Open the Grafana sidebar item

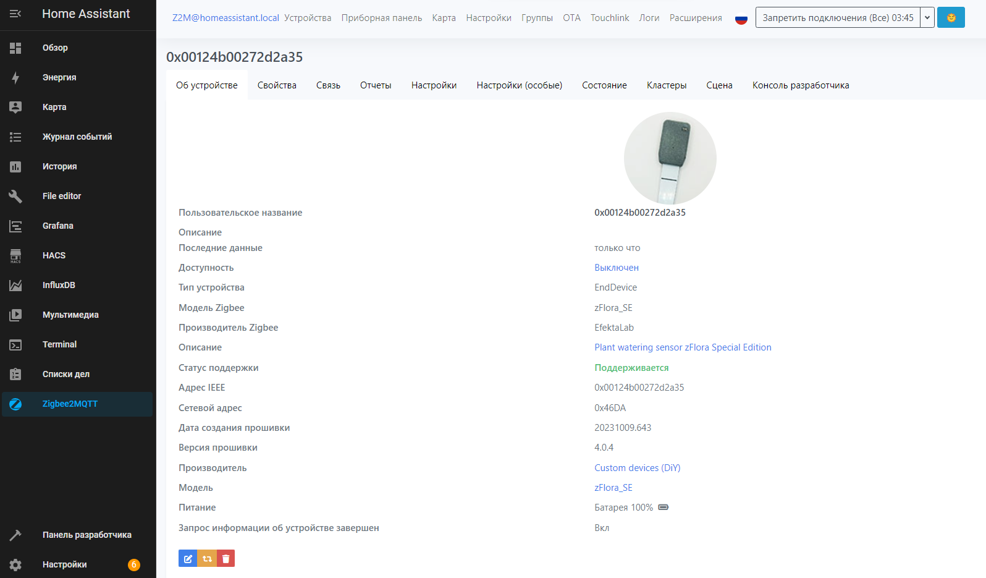(x=57, y=226)
